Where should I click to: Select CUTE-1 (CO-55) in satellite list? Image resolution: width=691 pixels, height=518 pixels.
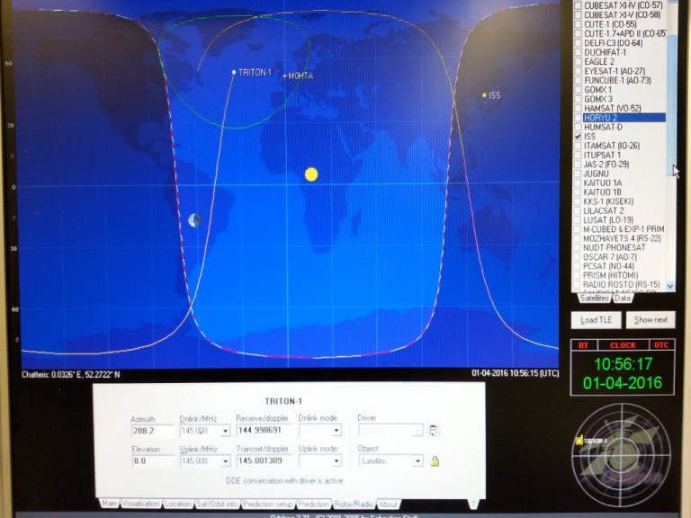[x=610, y=24]
